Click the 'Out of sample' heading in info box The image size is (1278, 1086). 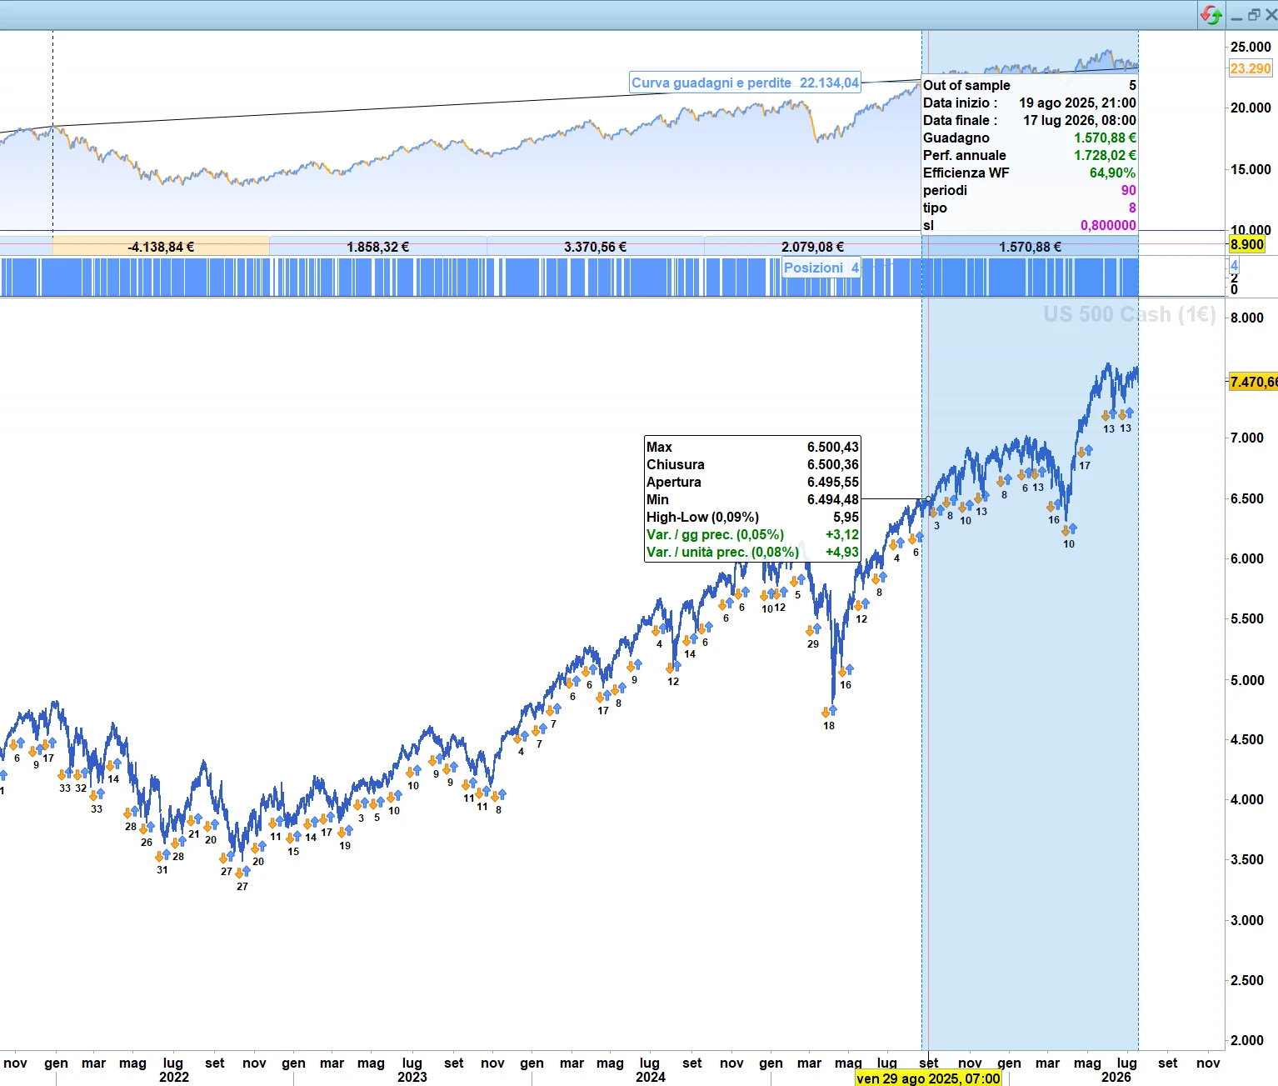966,85
